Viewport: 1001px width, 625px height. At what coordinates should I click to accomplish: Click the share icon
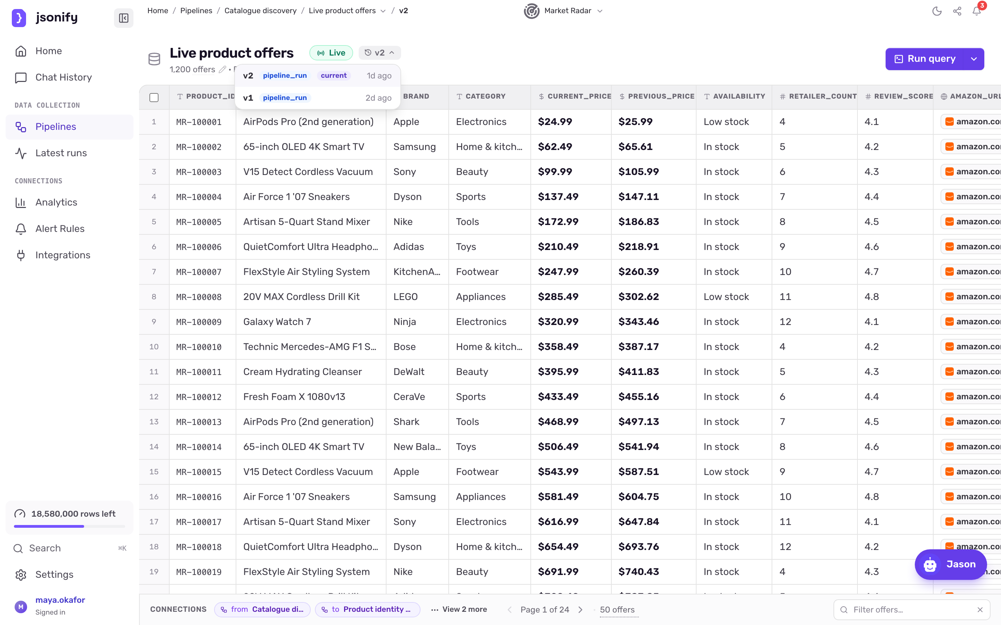point(957,11)
